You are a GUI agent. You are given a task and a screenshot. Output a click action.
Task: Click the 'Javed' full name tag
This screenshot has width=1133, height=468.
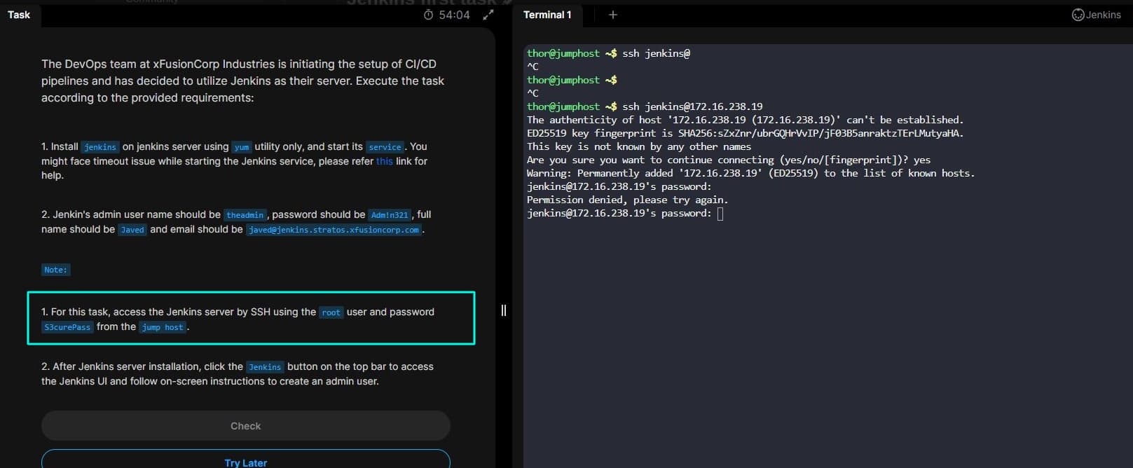(x=132, y=230)
